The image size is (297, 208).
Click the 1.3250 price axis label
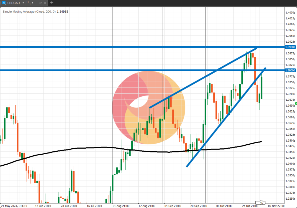tap(290, 199)
